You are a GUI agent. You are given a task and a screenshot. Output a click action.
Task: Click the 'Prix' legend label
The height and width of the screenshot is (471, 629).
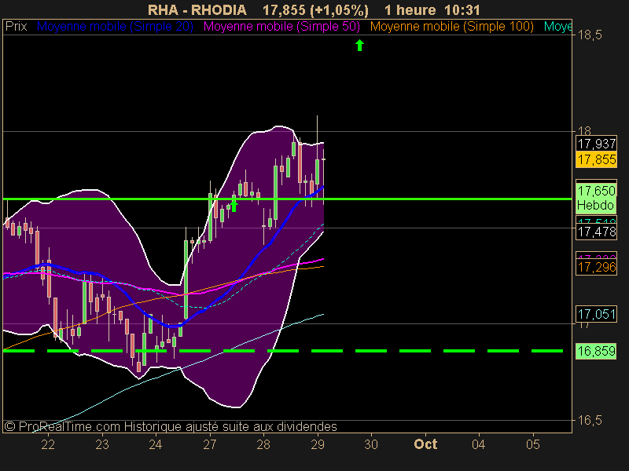[16, 27]
